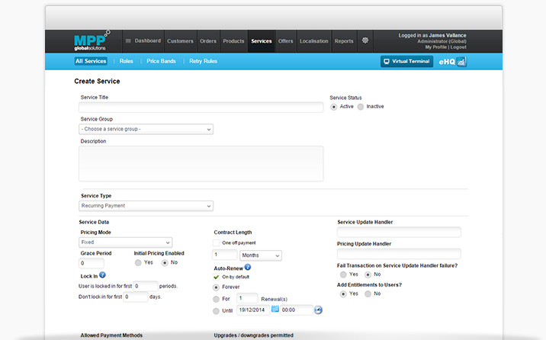
Task: Open settings via the gear icon in navbar
Action: tap(365, 40)
